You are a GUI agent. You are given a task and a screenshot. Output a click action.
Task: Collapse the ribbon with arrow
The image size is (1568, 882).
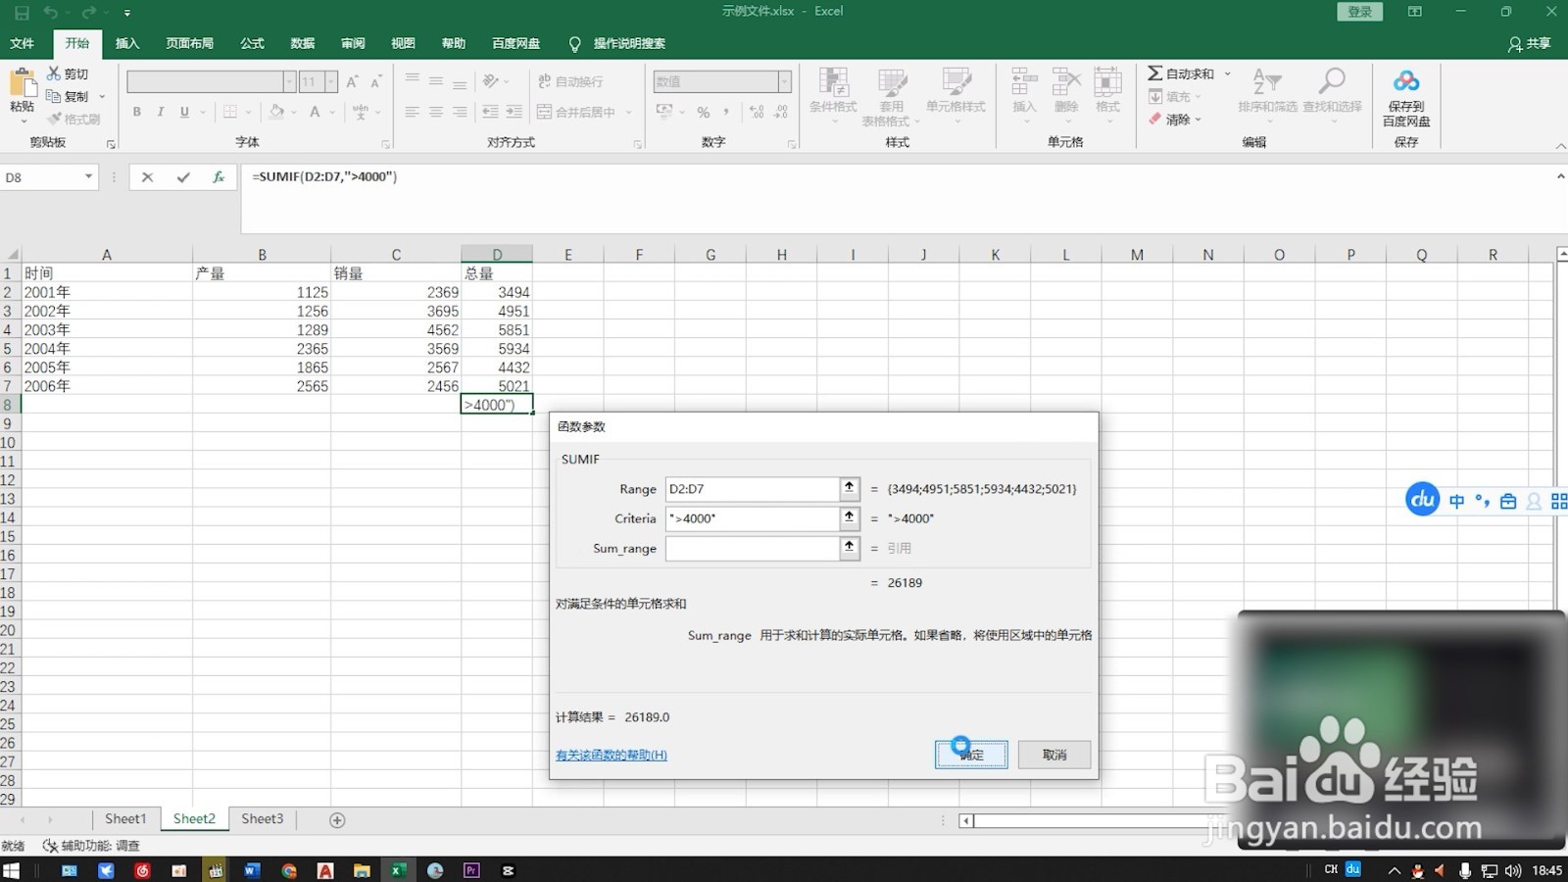[x=1560, y=146]
